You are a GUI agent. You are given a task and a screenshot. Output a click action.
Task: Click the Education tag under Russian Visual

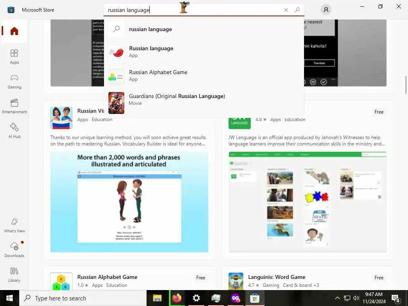(102, 120)
